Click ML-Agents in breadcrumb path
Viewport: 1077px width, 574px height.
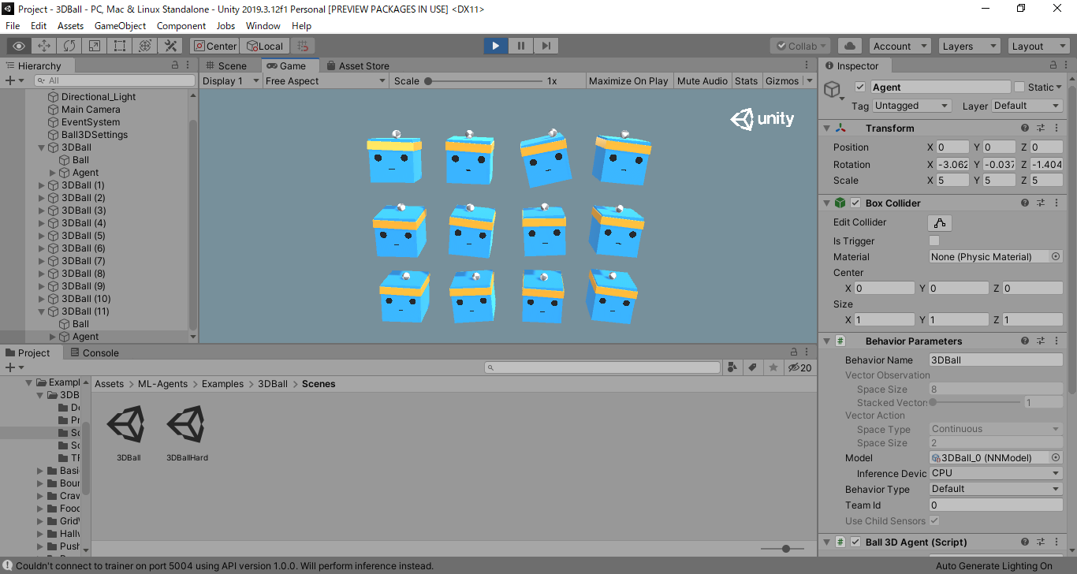tap(163, 384)
